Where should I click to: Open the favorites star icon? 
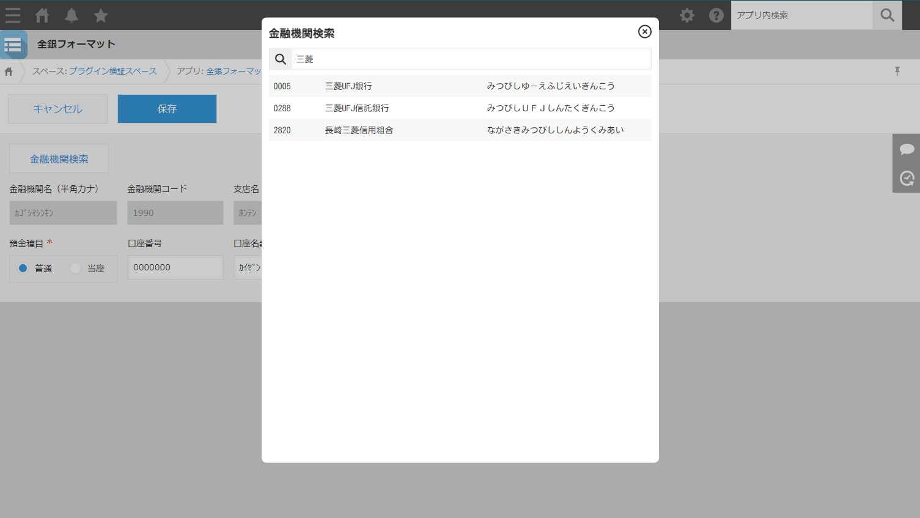point(101,15)
